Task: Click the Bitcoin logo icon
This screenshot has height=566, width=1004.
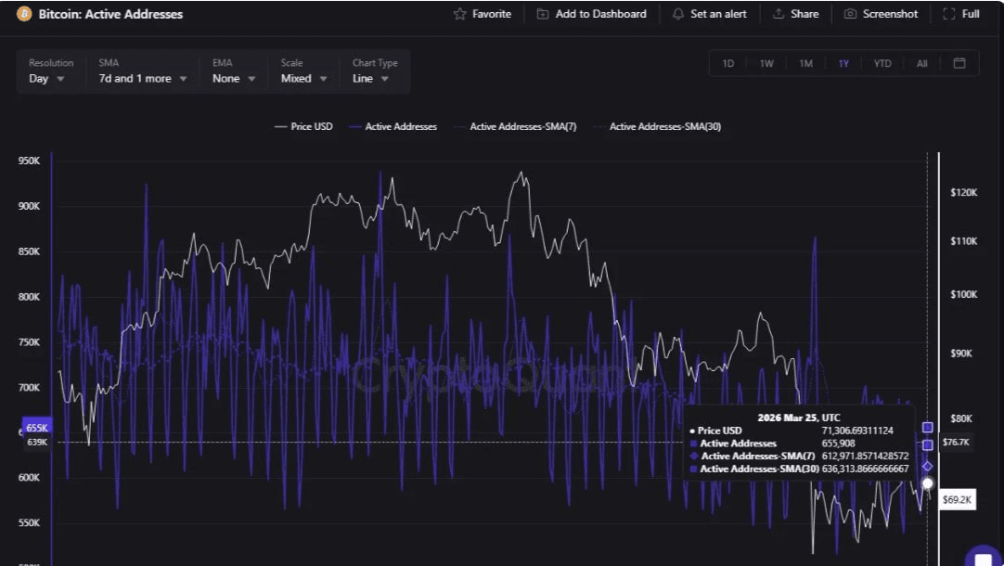Action: click(24, 14)
